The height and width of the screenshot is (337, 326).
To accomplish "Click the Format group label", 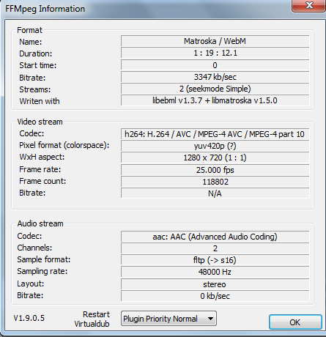I will (x=29, y=30).
